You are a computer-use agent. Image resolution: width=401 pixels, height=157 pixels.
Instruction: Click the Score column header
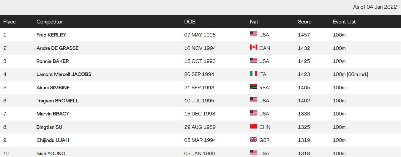click(x=304, y=22)
